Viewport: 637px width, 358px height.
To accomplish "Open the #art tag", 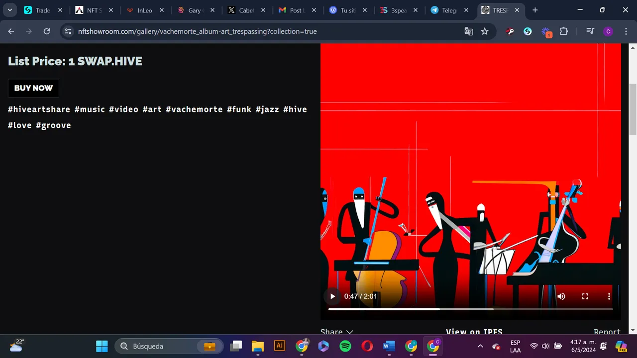I will (x=152, y=109).
